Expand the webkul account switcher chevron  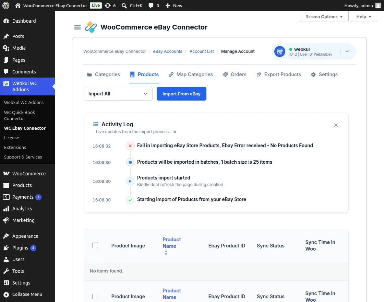pos(347,51)
